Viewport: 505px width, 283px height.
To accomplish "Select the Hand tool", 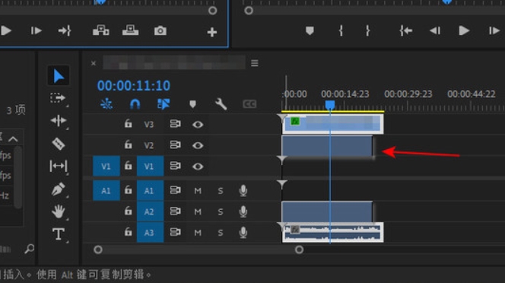I will pyautogui.click(x=59, y=211).
